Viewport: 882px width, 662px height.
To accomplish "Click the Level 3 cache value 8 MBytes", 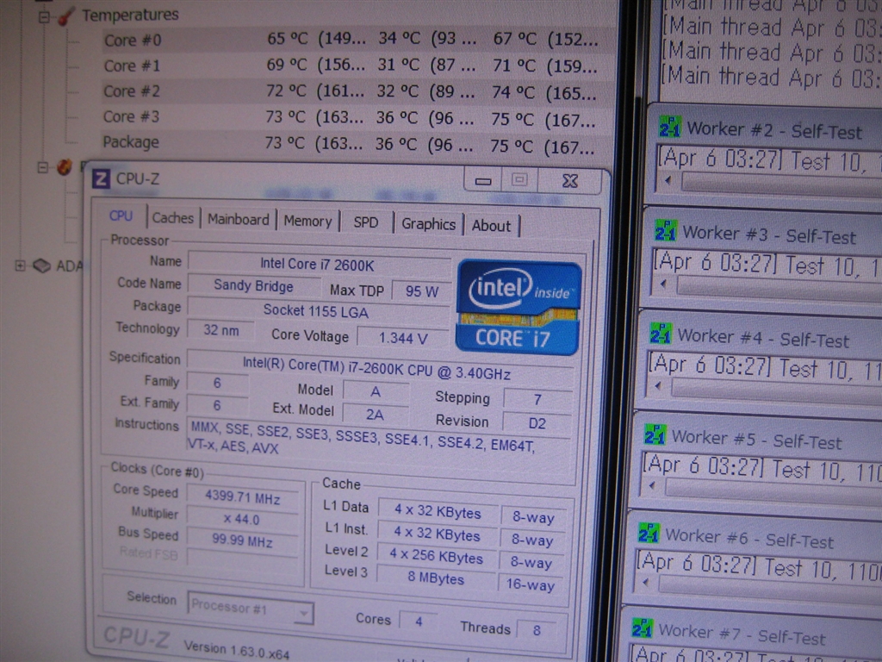I will (436, 578).
